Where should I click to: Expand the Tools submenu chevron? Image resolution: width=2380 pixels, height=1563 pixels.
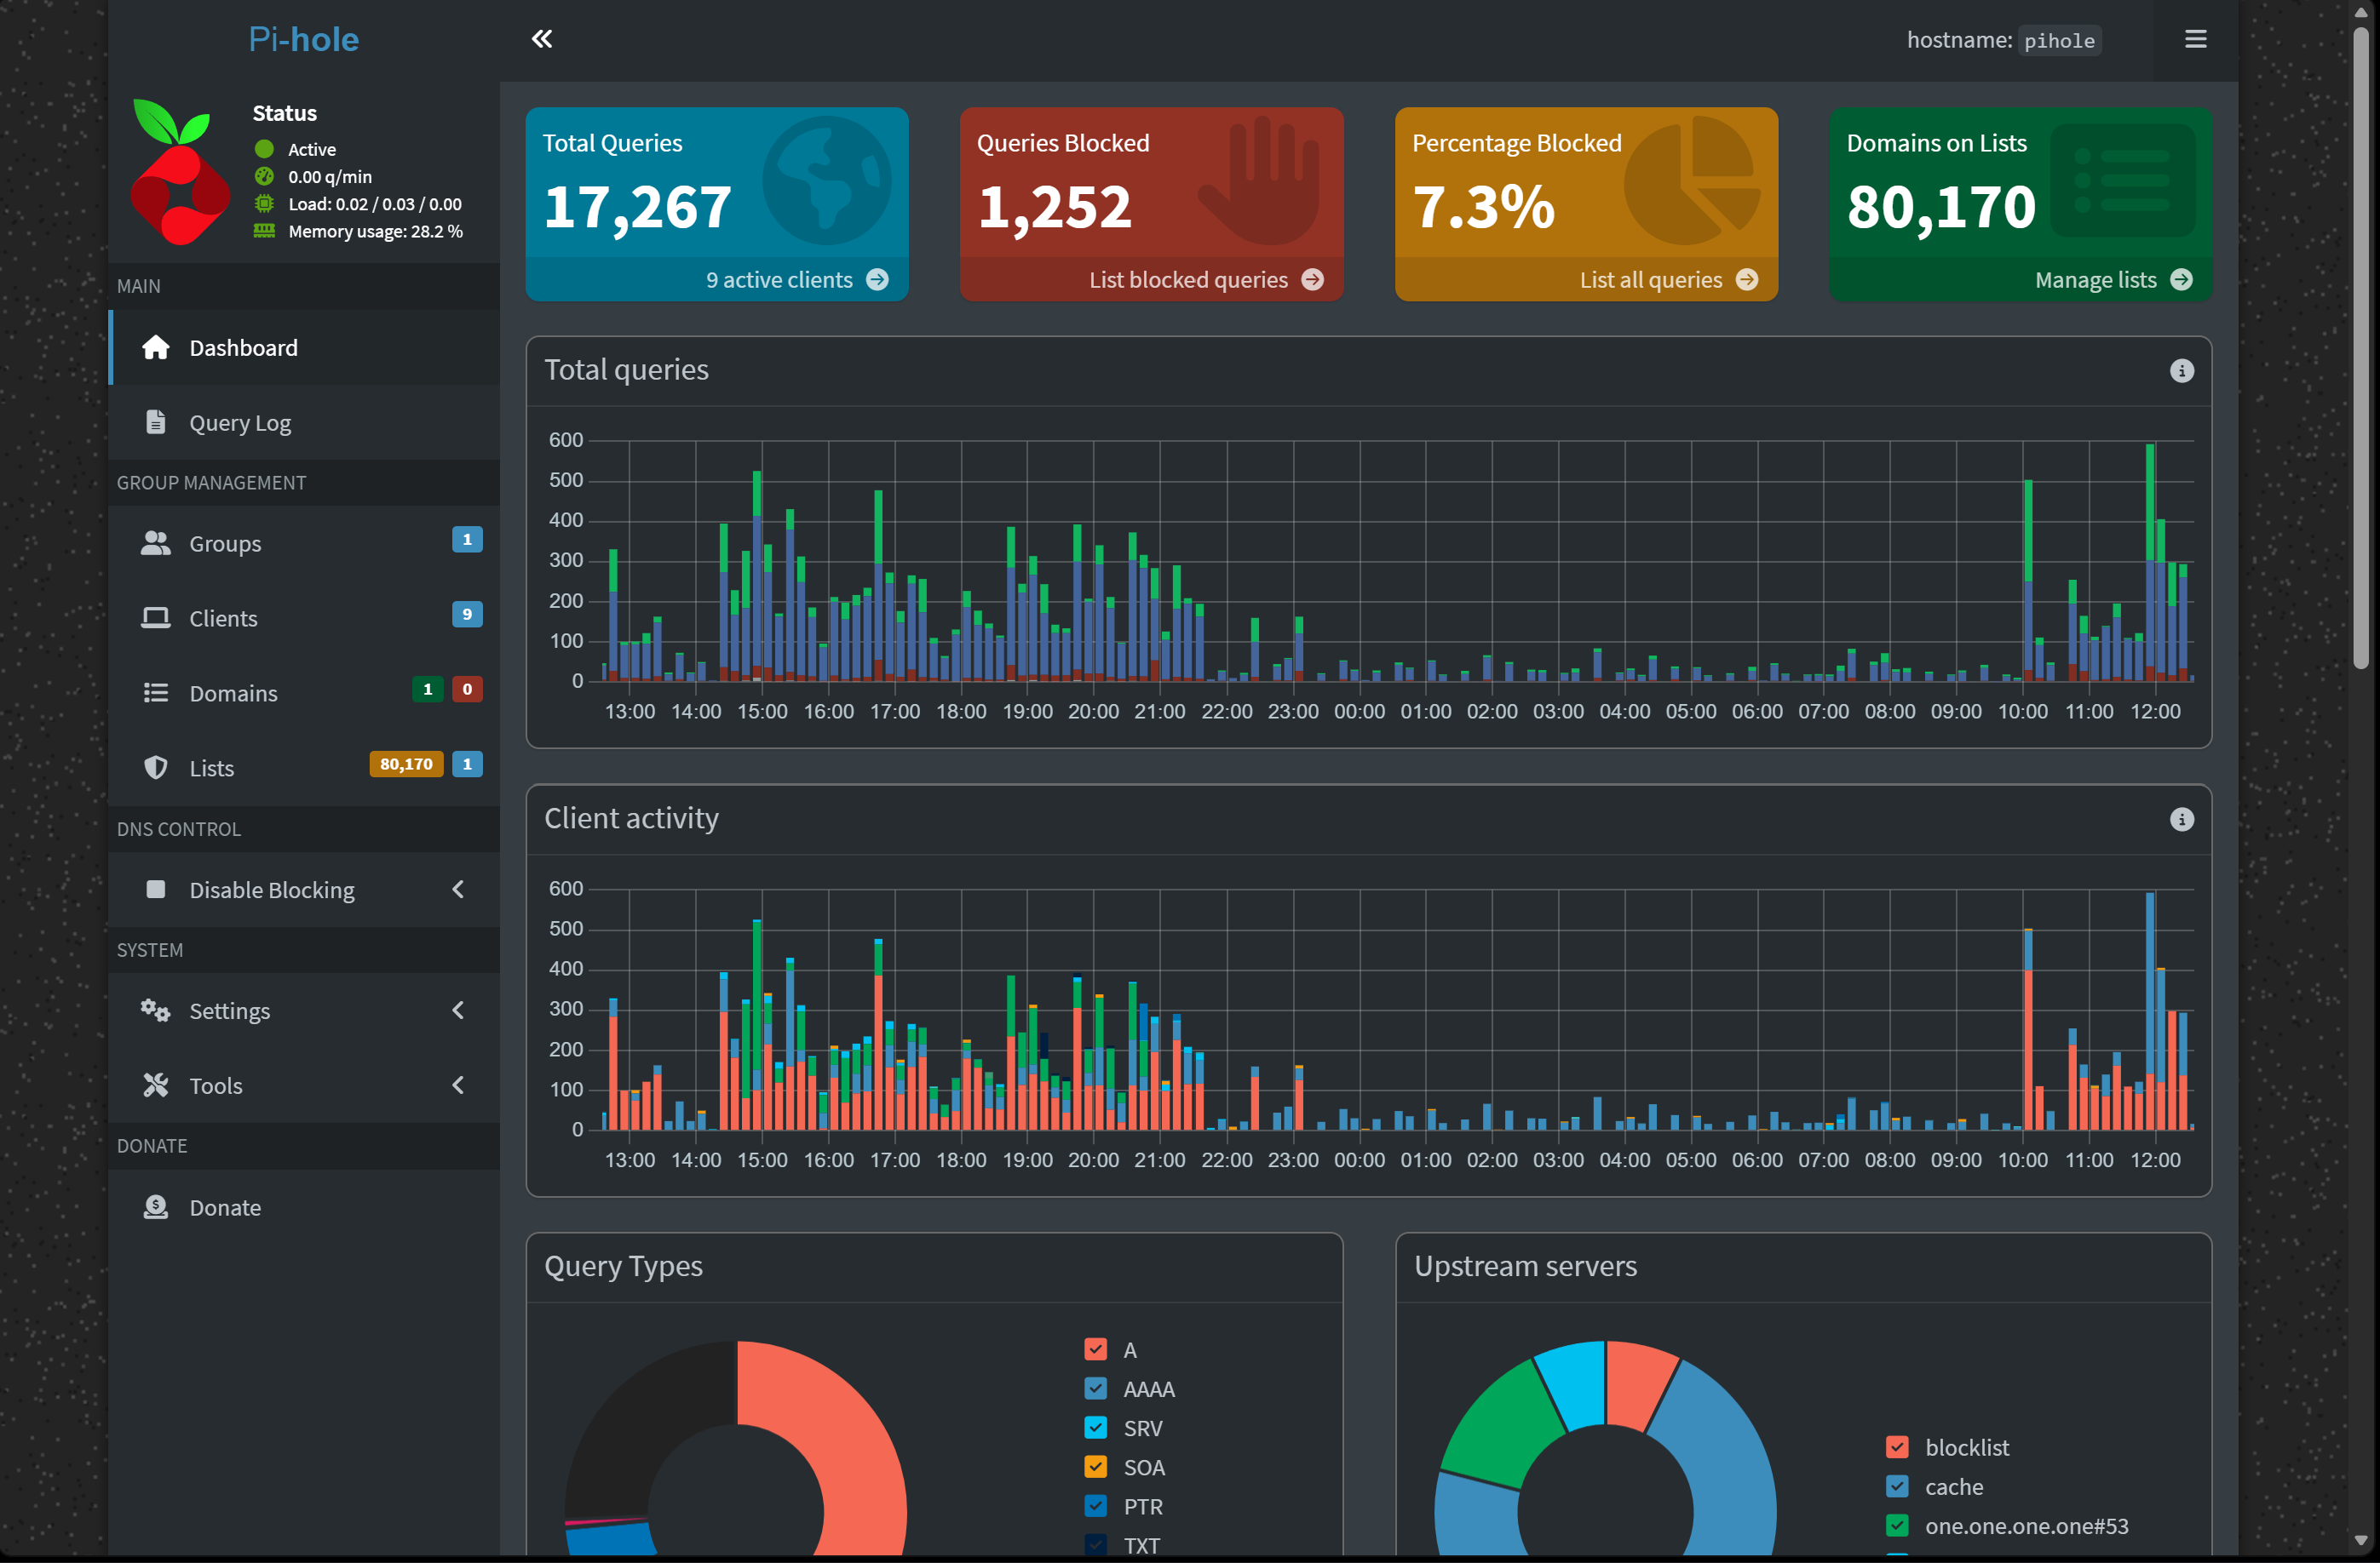(x=458, y=1085)
